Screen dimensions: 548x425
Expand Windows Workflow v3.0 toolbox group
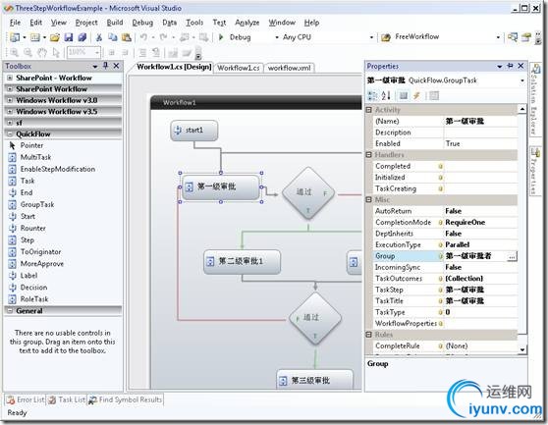(10, 100)
